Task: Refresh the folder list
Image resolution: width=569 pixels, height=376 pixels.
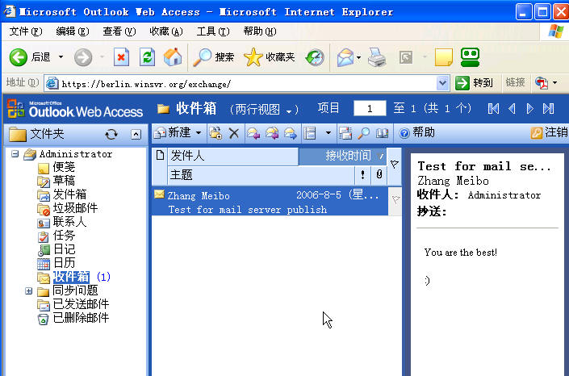Action: pos(111,134)
